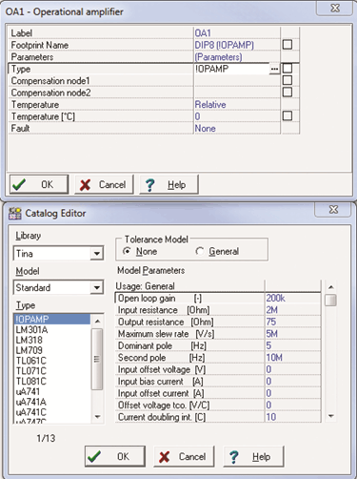Select the General tolerance model radio
The width and height of the screenshot is (357, 479).
pyautogui.click(x=200, y=251)
